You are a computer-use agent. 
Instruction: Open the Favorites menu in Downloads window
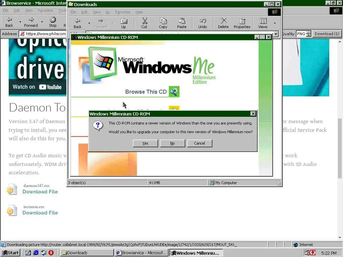[123, 12]
